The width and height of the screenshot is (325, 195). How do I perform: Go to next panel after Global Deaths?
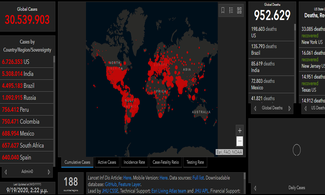(x=290, y=108)
